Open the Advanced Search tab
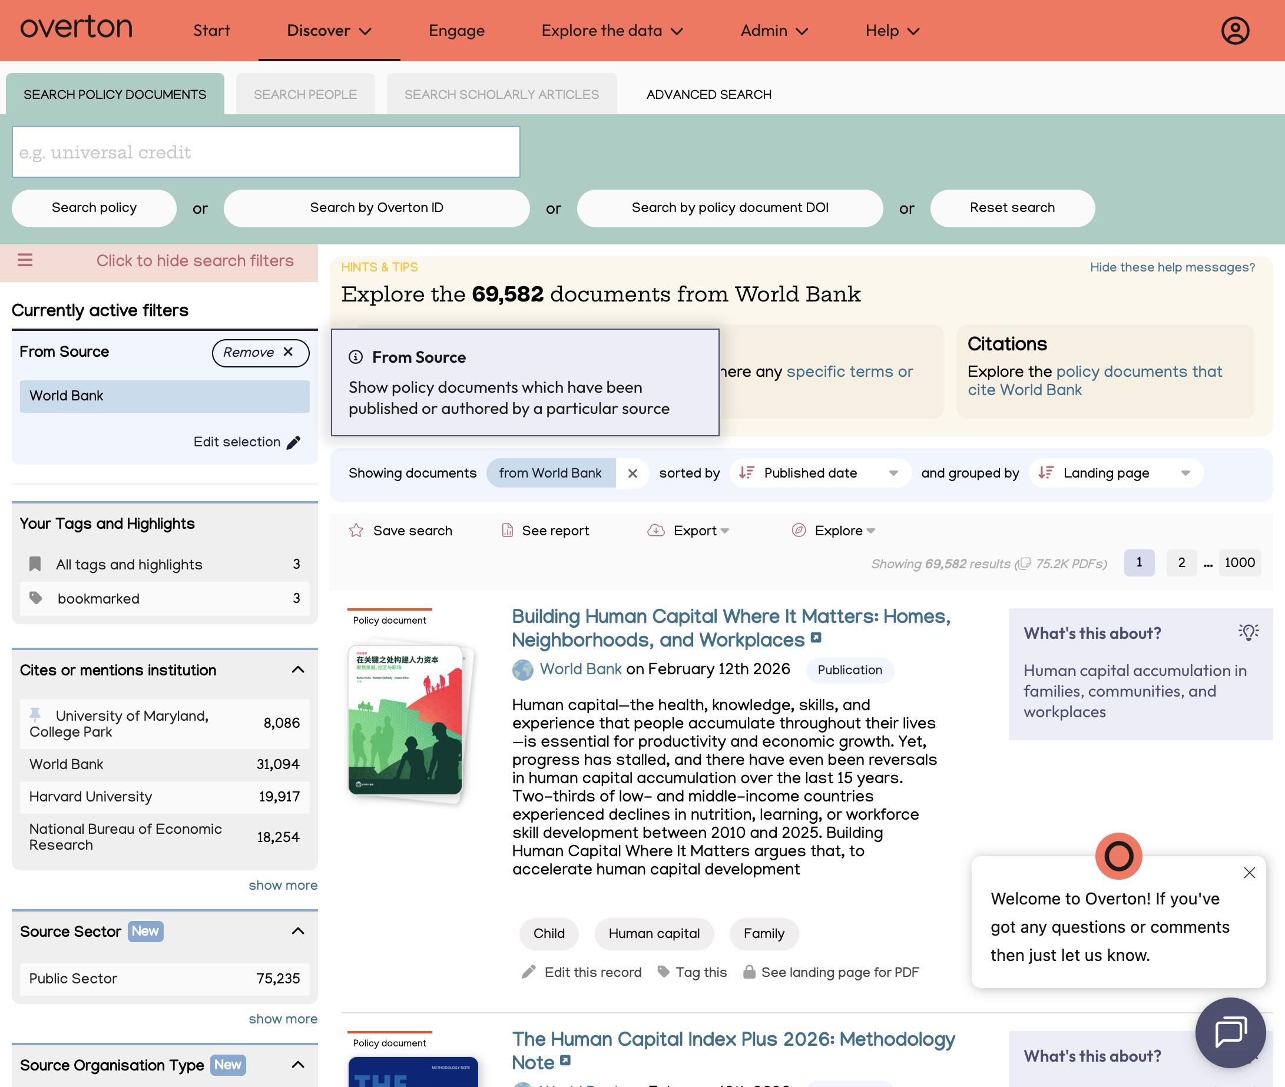This screenshot has height=1087, width=1285. click(x=709, y=94)
